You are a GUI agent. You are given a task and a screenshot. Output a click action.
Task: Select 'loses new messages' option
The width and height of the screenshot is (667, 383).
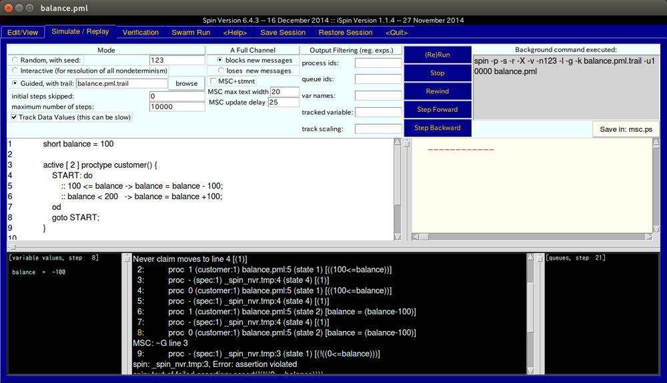point(221,71)
